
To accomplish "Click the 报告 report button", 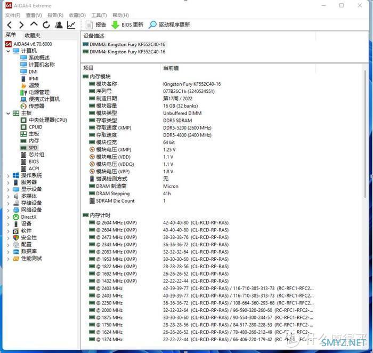I will [x=96, y=25].
